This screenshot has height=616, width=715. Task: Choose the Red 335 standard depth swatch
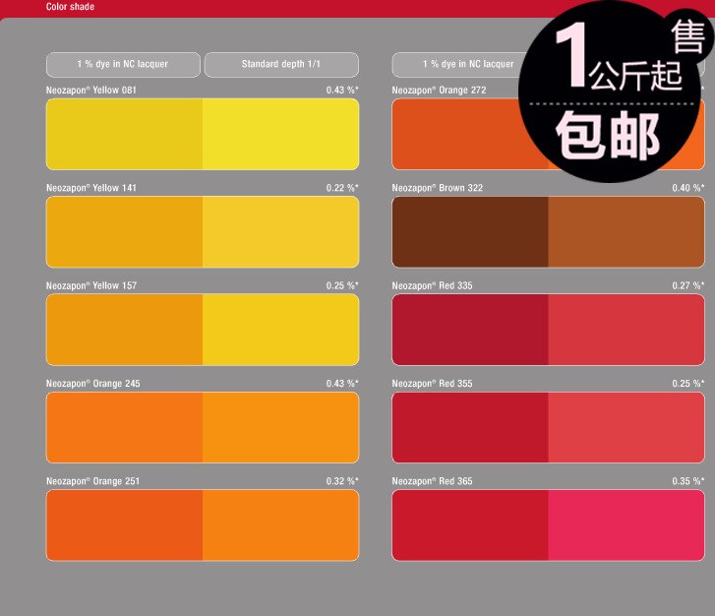point(626,330)
